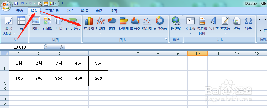Image resolution: width=267 pixels, height=108 pixels.
Task: Expand the 数据透视表 dropdown arrow
Action: (x=14, y=33)
